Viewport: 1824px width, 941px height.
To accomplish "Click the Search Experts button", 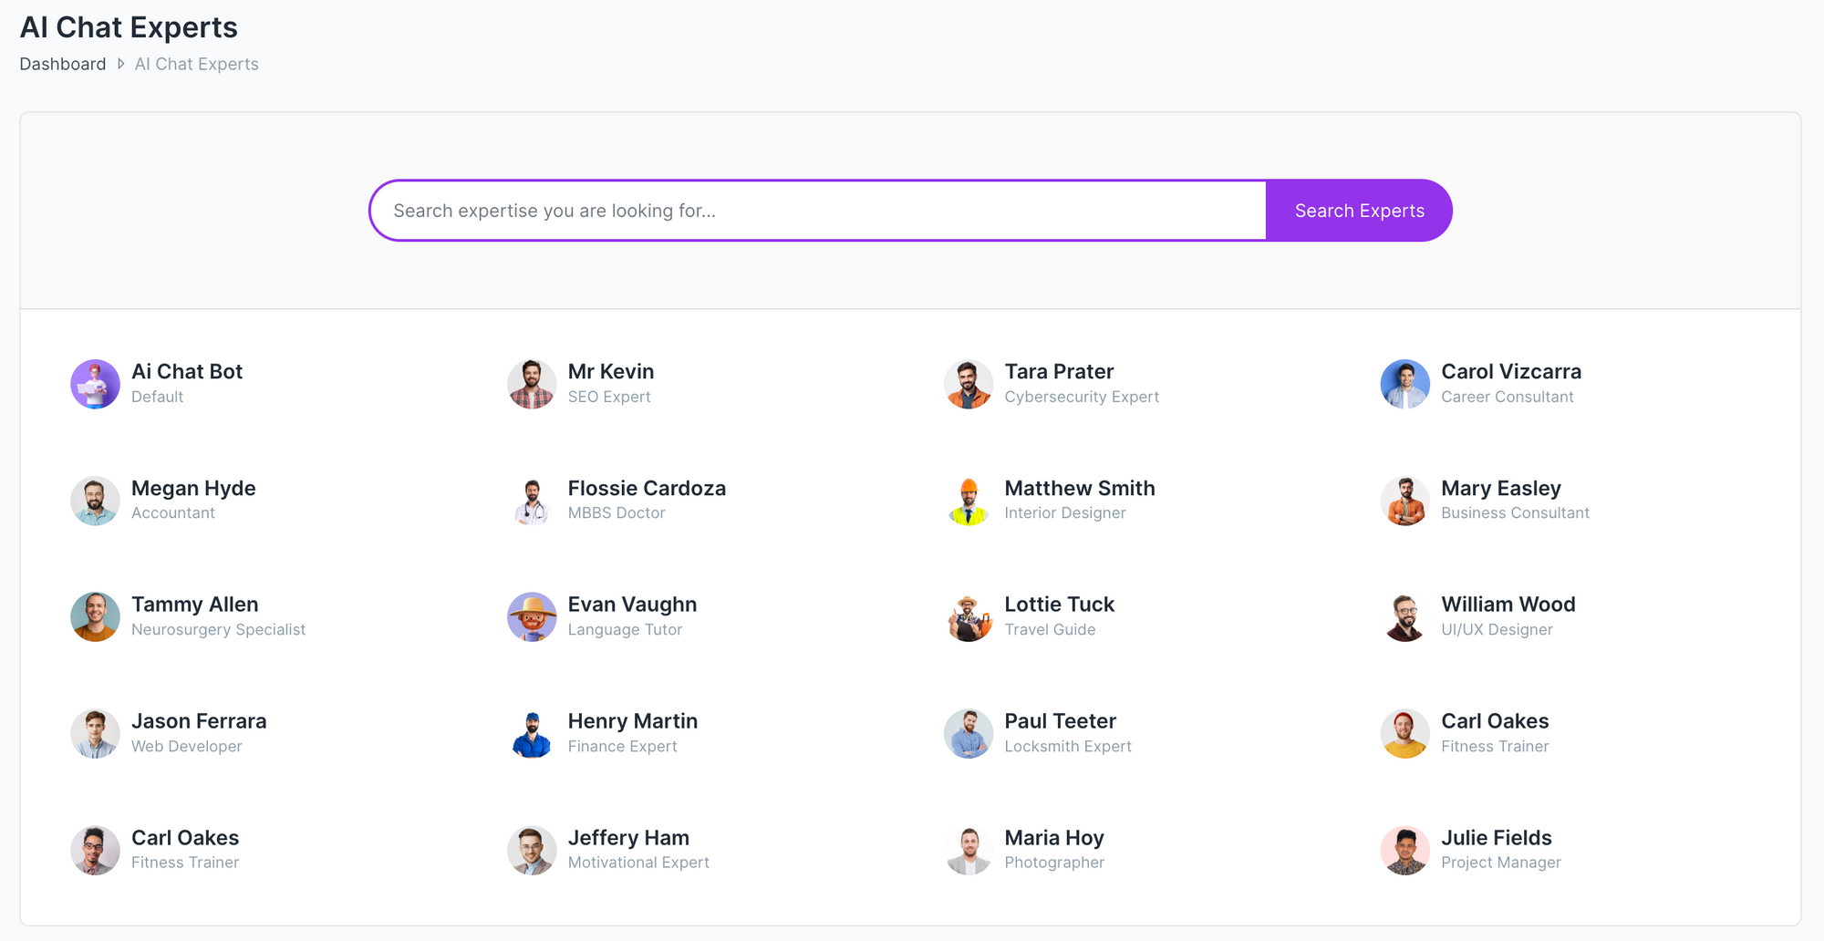I will tap(1359, 211).
